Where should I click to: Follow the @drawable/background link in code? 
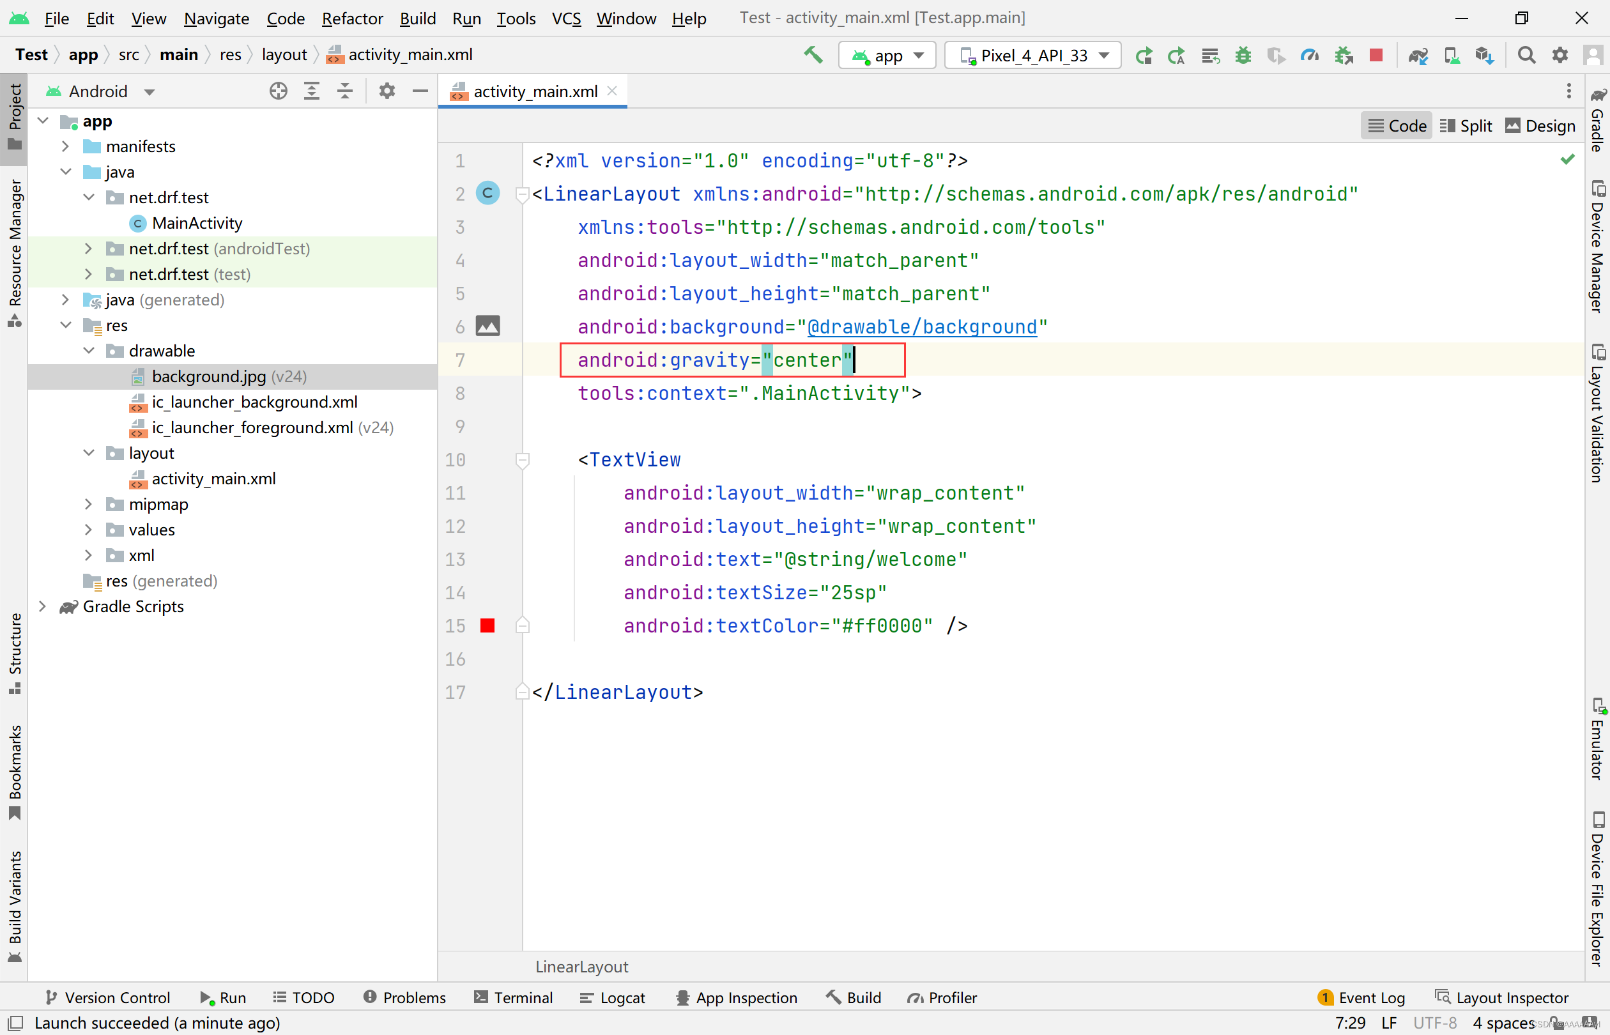coord(921,326)
